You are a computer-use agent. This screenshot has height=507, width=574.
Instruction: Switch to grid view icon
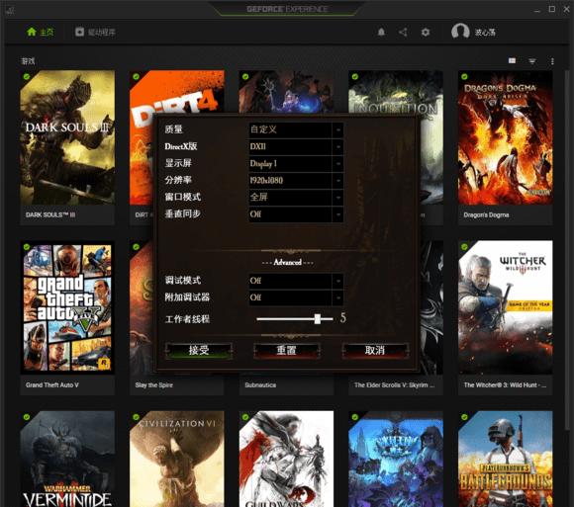click(x=512, y=60)
